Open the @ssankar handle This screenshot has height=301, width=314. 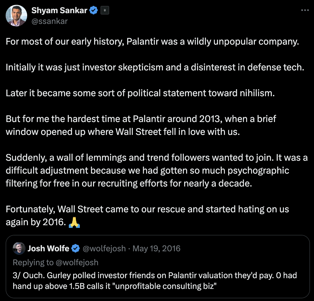[x=50, y=21]
